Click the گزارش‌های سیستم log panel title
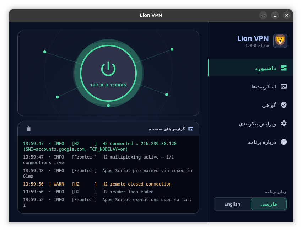The height and width of the screenshot is (231, 302). (x=167, y=129)
